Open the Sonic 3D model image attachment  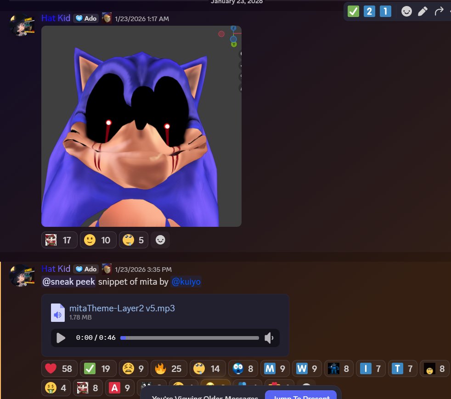141,126
